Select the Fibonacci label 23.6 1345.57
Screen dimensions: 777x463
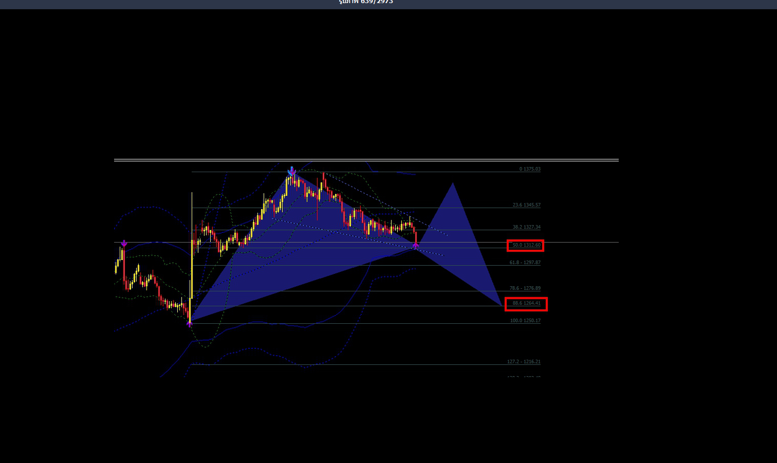pos(526,205)
